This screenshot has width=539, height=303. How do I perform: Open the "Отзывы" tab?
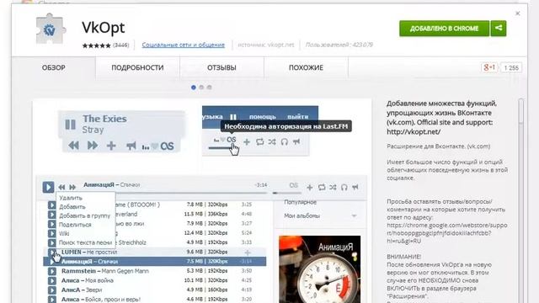point(221,67)
